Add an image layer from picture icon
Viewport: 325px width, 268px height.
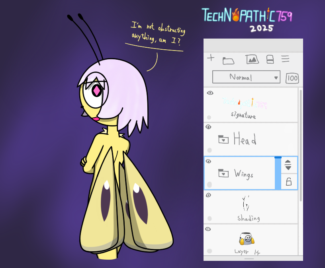coord(252,59)
